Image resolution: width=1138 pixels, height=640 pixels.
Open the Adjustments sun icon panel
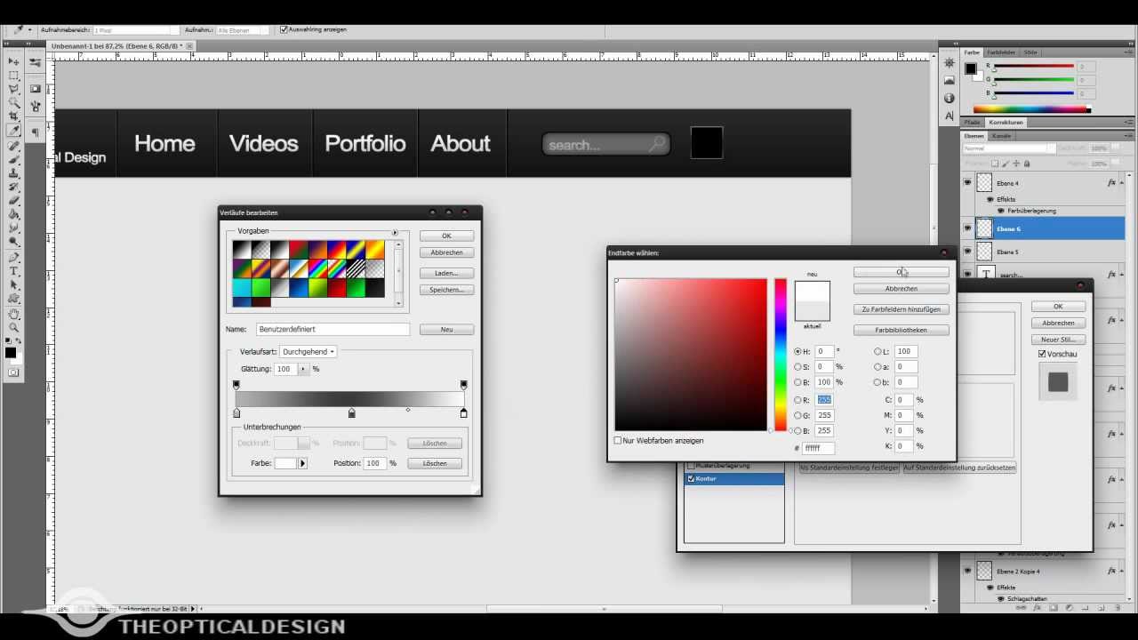[x=950, y=63]
